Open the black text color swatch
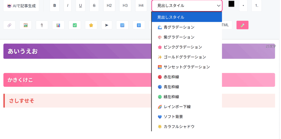The image size is (281, 139). click(231, 4)
